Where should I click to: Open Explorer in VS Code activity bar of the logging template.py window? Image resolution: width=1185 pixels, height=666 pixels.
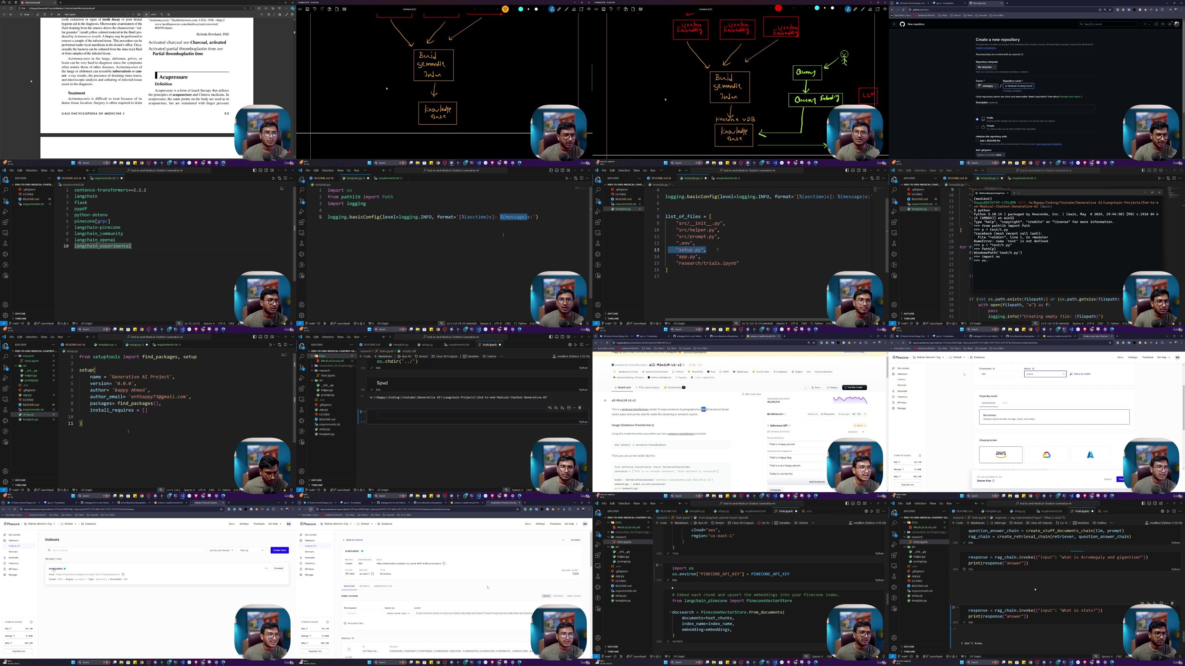pyautogui.click(x=302, y=180)
